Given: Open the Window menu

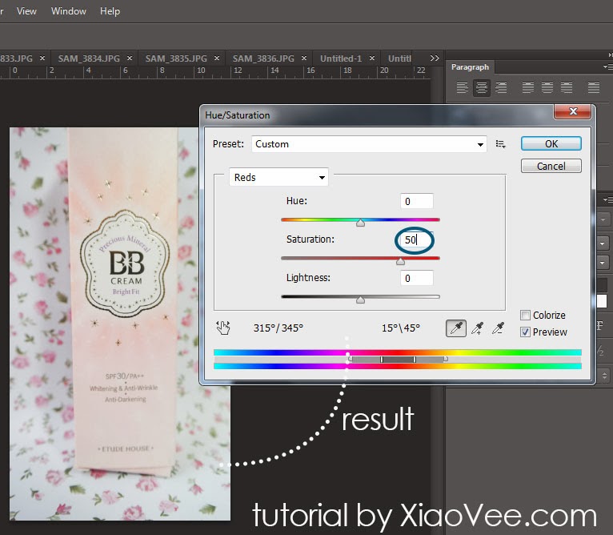Looking at the screenshot, I should pos(69,11).
